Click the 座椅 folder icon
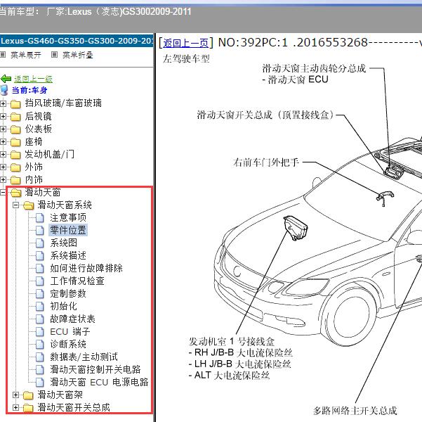Image resolution: width=422 pixels, height=422 pixels. [x=15, y=142]
